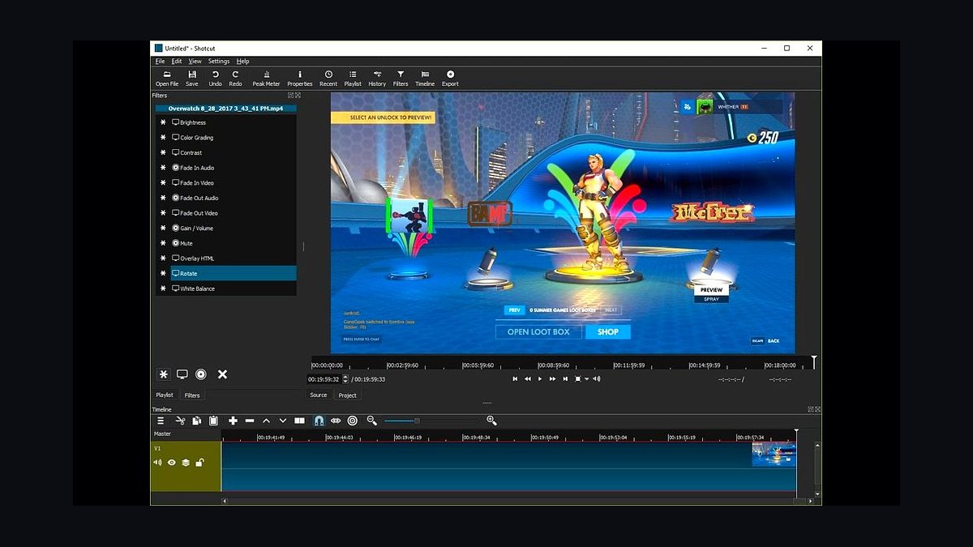Viewport: 973px width, 547px height.
Task: Show favorite filters with the star button
Action: pyautogui.click(x=163, y=374)
